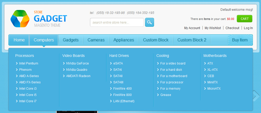The image size is (261, 113).
Task: Click the magnifier search button
Action: coord(150,22)
